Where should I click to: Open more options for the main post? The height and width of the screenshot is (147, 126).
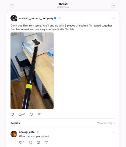[x=114, y=18]
